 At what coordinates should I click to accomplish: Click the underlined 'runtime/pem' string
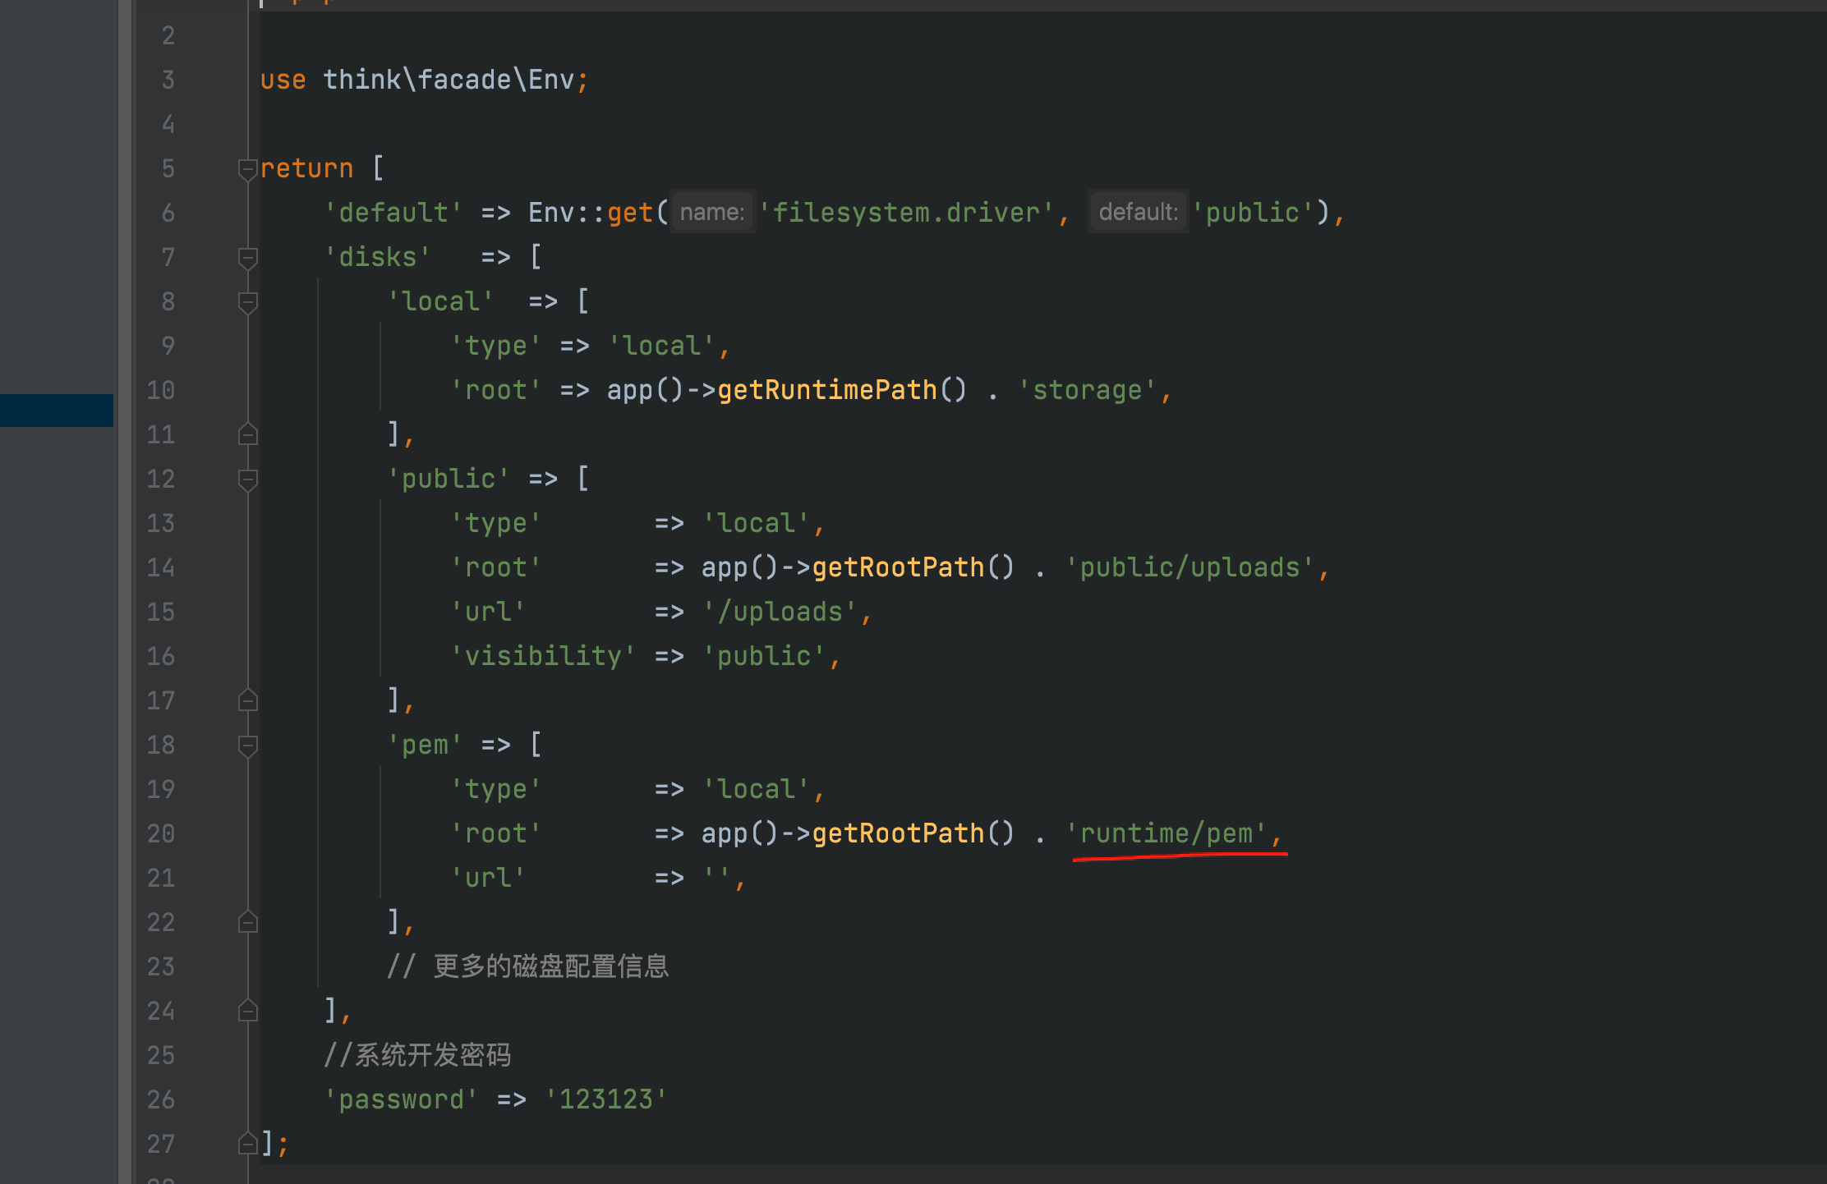(1167, 833)
